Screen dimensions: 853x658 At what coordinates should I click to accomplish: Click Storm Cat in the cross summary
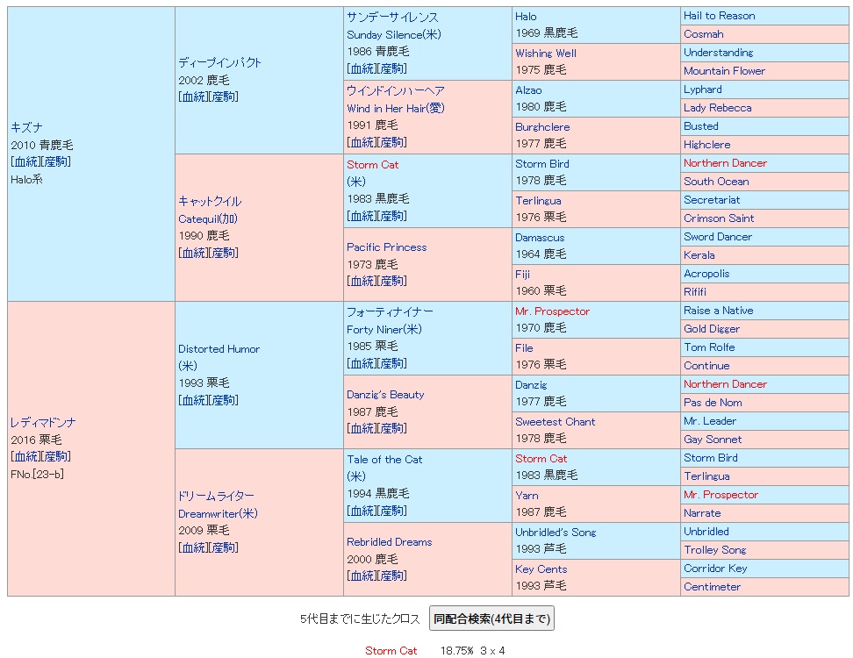click(391, 650)
